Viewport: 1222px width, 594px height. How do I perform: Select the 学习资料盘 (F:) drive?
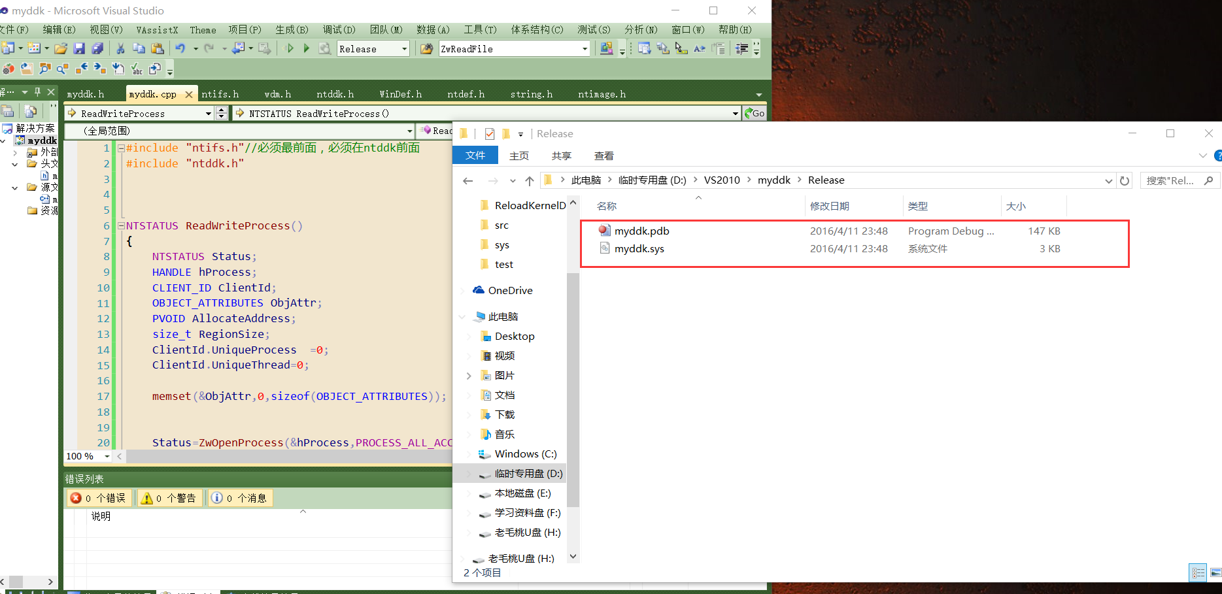(x=528, y=513)
